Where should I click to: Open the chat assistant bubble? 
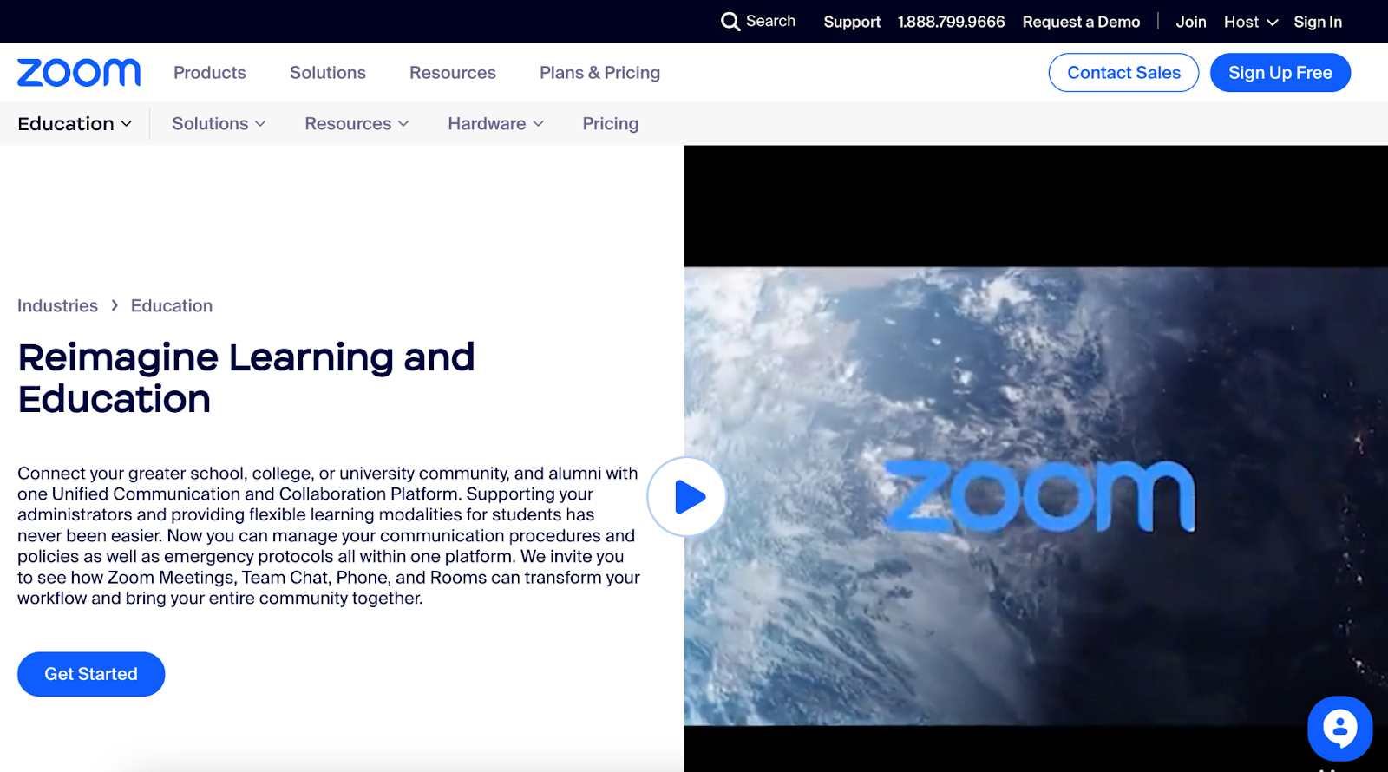point(1339,729)
